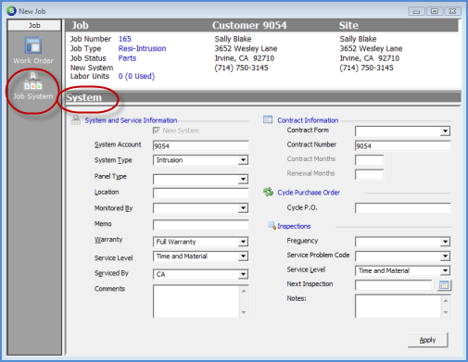Click job number value 165

click(x=125, y=39)
